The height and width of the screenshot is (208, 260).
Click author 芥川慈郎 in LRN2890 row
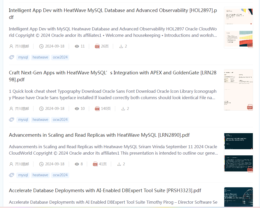(x=22, y=164)
